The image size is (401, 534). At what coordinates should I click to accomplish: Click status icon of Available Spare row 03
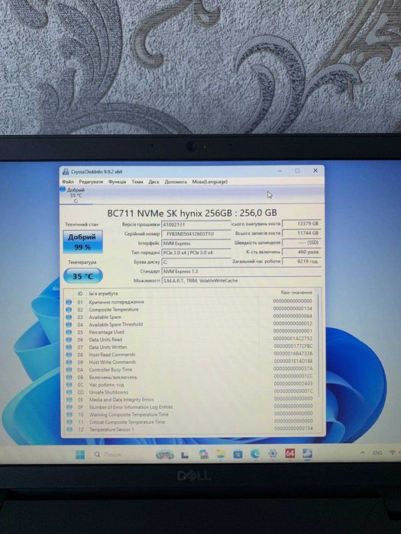[x=69, y=317]
